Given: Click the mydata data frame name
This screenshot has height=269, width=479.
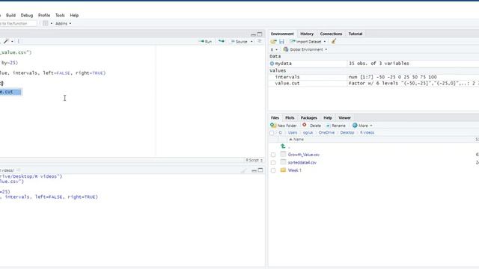Looking at the screenshot, I should coord(283,64).
